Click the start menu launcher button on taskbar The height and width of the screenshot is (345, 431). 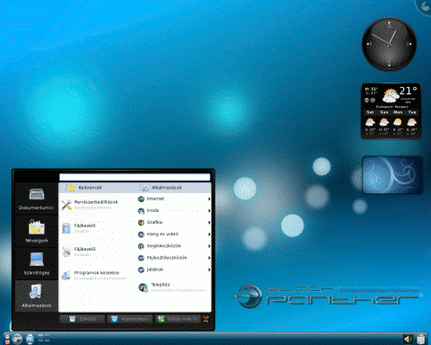(17, 339)
